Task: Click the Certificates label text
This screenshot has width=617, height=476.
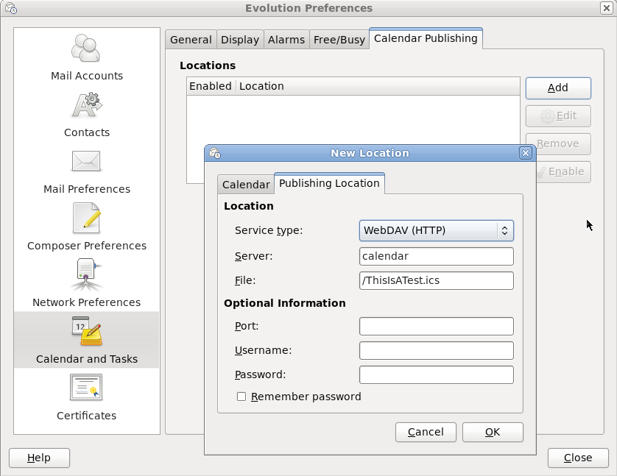Action: click(87, 416)
